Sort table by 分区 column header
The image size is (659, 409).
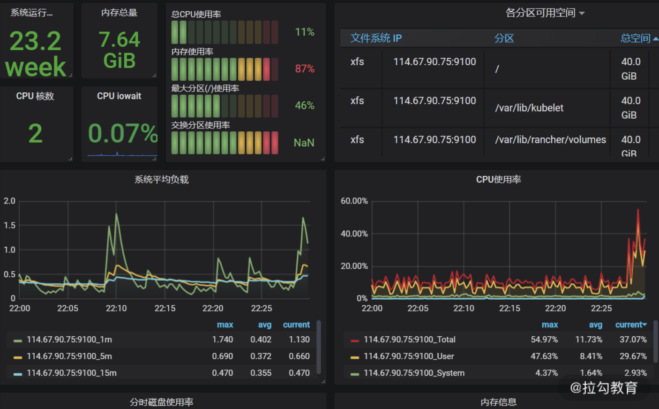click(x=504, y=38)
